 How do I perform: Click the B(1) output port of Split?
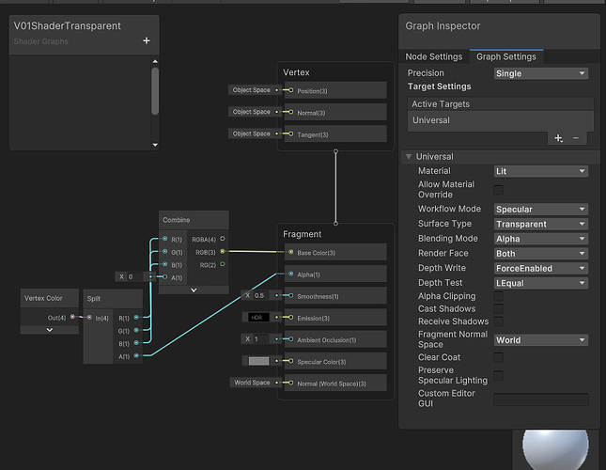click(136, 343)
